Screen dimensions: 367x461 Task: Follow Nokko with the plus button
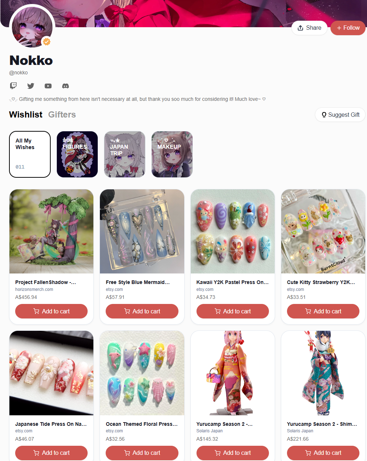click(x=348, y=28)
